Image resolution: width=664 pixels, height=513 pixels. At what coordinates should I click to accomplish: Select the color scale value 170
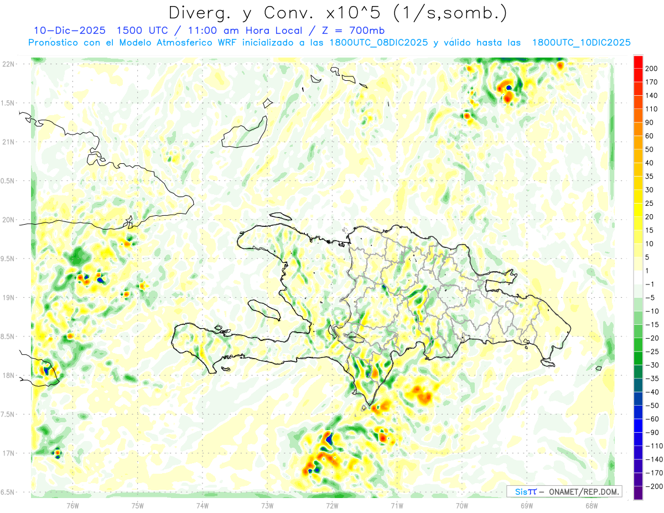click(651, 82)
